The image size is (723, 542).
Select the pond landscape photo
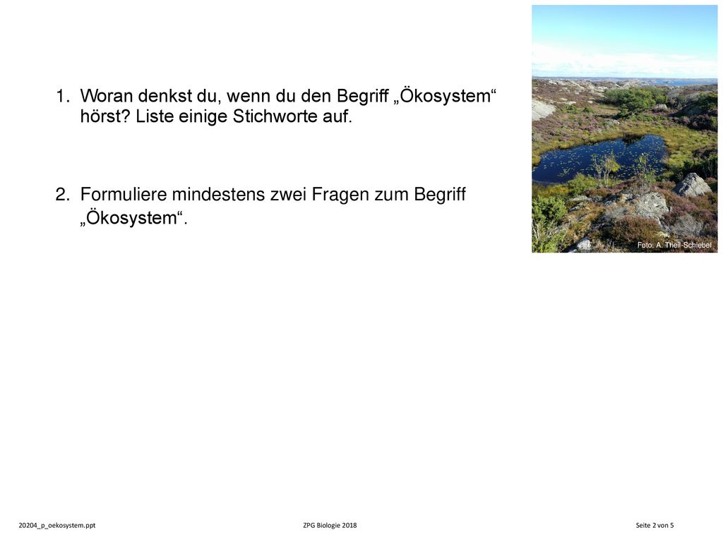pyautogui.click(x=624, y=128)
